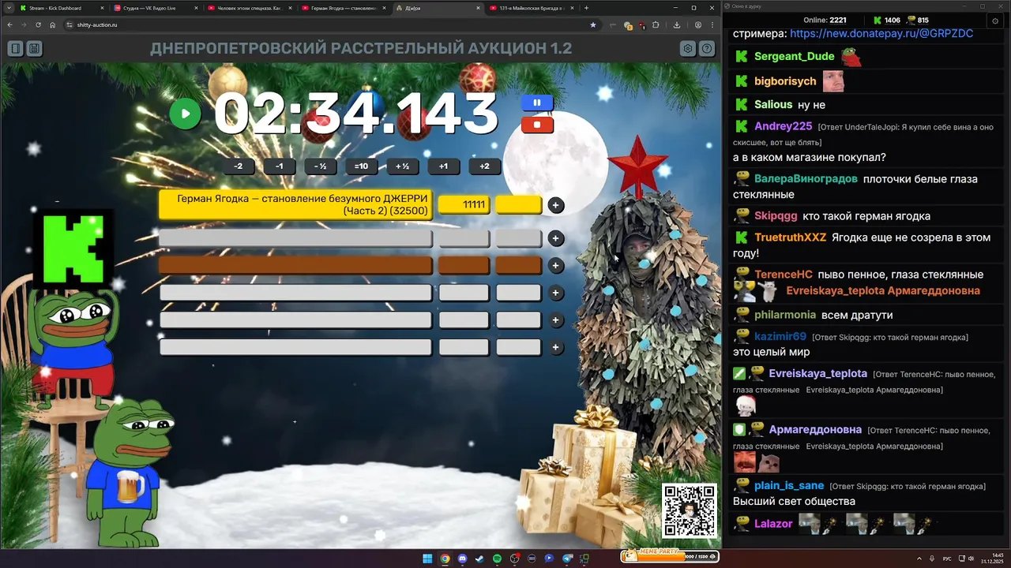Click the -1 timer adjustment button

(279, 166)
